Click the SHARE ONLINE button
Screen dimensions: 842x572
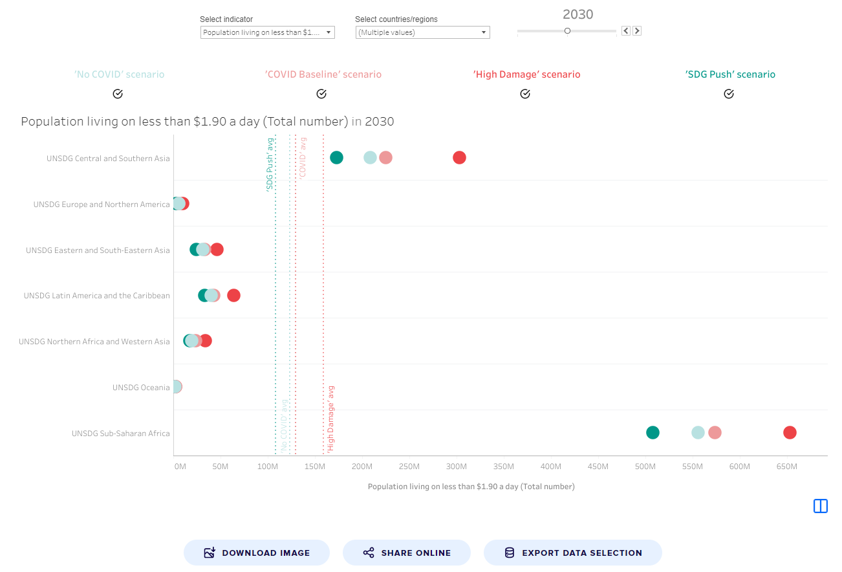(406, 552)
